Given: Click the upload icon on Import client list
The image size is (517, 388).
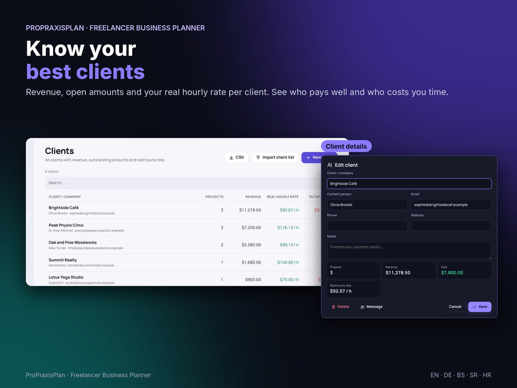Looking at the screenshot, I should (258, 158).
